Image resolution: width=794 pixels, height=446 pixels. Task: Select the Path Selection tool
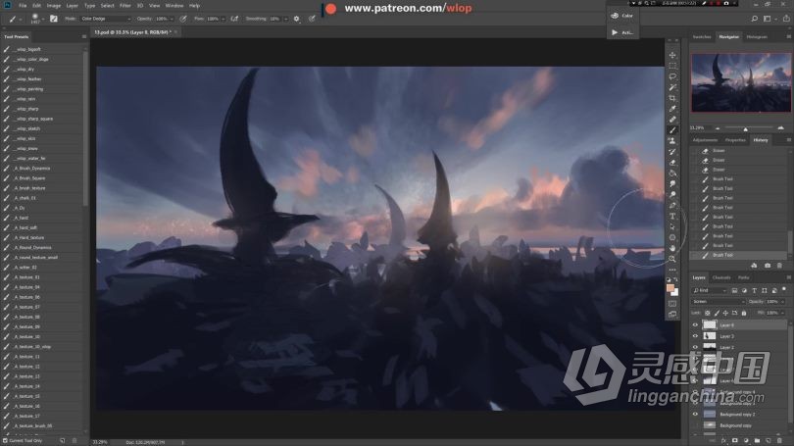tap(672, 226)
